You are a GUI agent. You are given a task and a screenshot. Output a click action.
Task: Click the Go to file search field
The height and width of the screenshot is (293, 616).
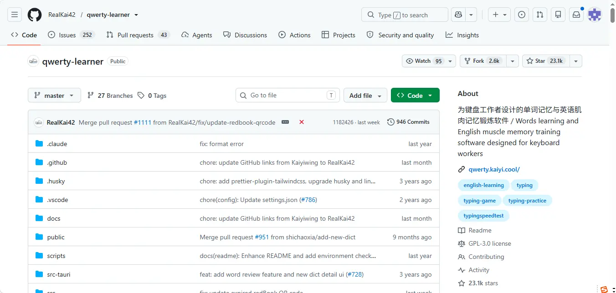tap(287, 96)
